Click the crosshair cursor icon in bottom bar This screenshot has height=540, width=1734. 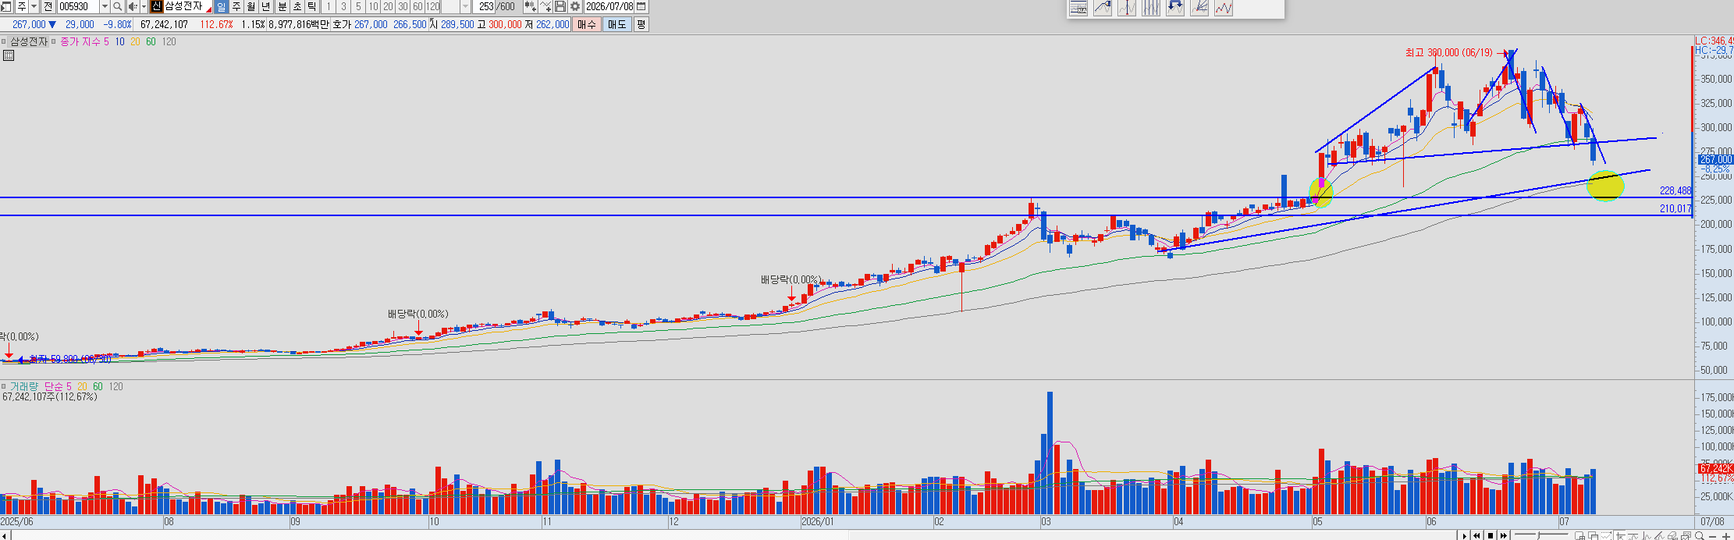point(1621,536)
